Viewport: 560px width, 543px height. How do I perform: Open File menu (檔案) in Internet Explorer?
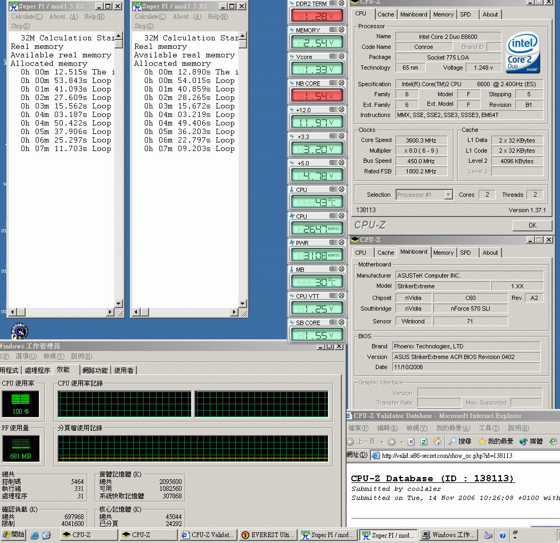coord(358,428)
